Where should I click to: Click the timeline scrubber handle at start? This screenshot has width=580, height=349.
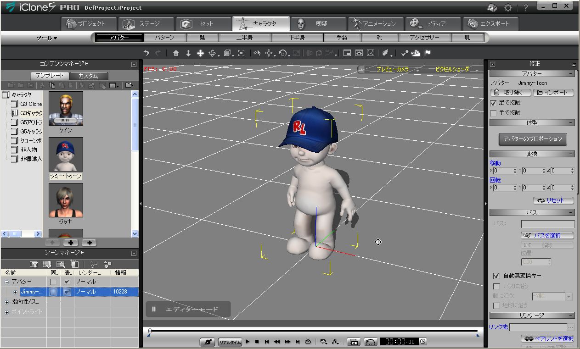[150, 331]
